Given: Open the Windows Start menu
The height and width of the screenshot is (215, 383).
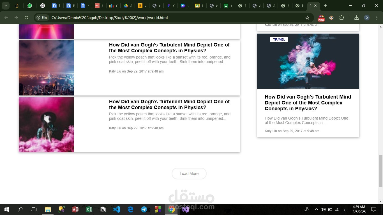Looking at the screenshot, I should pyautogui.click(x=6, y=209).
